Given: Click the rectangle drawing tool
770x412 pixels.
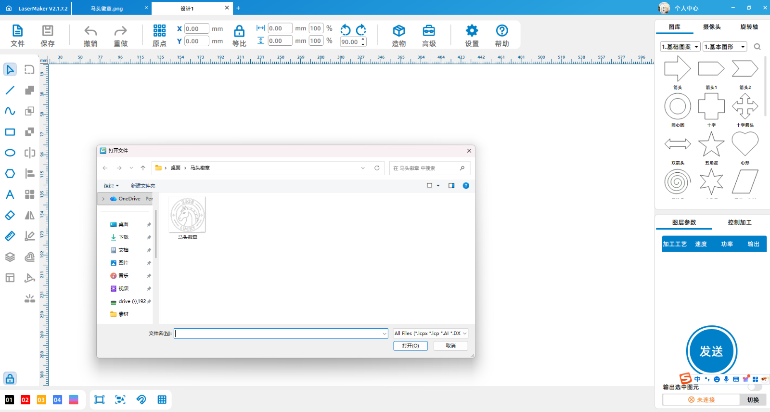Looking at the screenshot, I should point(10,132).
